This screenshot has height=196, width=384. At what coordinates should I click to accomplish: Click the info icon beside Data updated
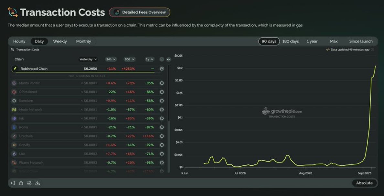click(372, 50)
